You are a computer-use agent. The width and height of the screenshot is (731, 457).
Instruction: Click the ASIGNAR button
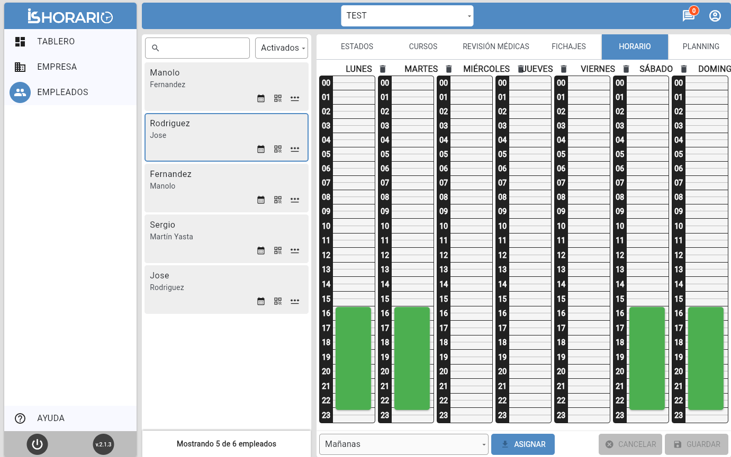point(522,444)
